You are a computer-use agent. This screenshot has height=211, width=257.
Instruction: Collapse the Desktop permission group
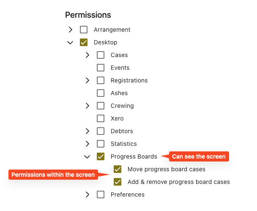(70, 42)
